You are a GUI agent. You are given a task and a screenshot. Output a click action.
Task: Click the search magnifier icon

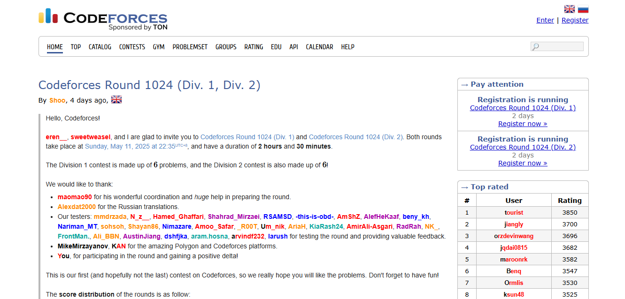pos(535,46)
